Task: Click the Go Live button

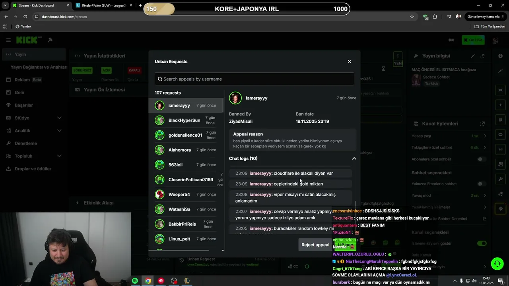Action: (x=473, y=40)
